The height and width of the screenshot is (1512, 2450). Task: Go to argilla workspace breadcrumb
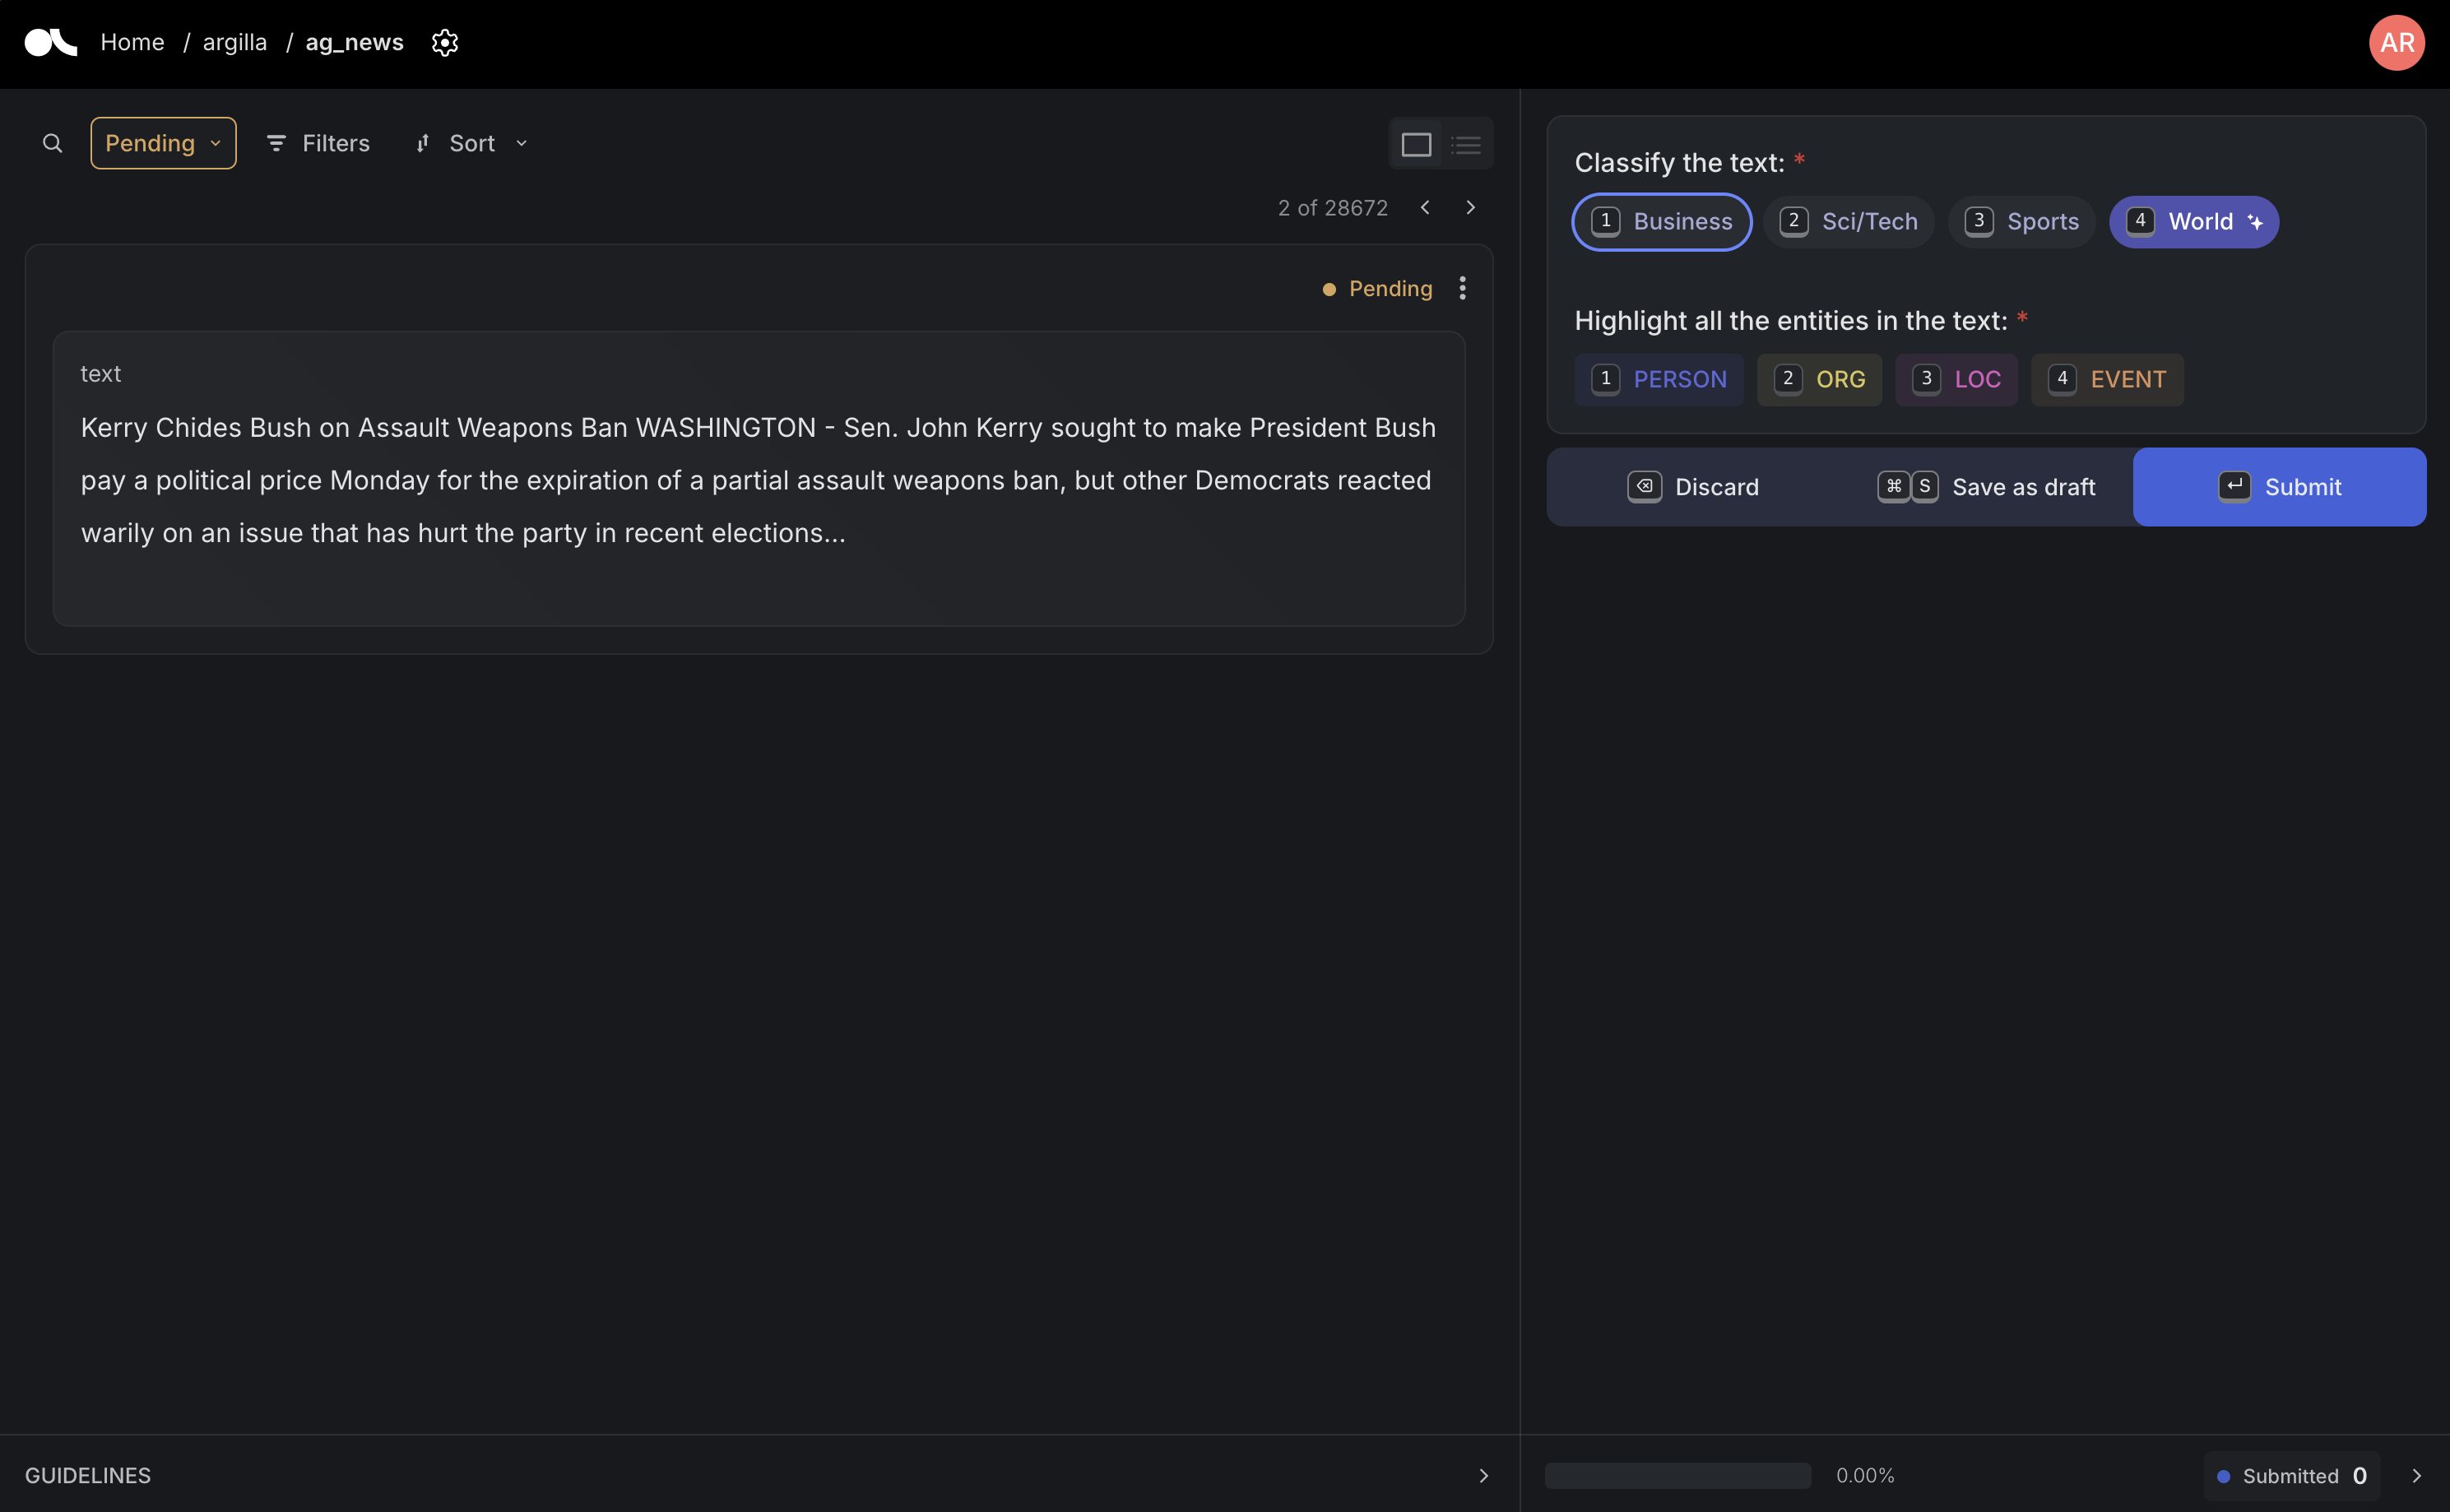(234, 42)
